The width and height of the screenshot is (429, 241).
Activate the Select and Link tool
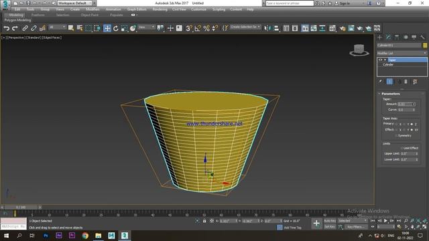pyautogui.click(x=25, y=28)
